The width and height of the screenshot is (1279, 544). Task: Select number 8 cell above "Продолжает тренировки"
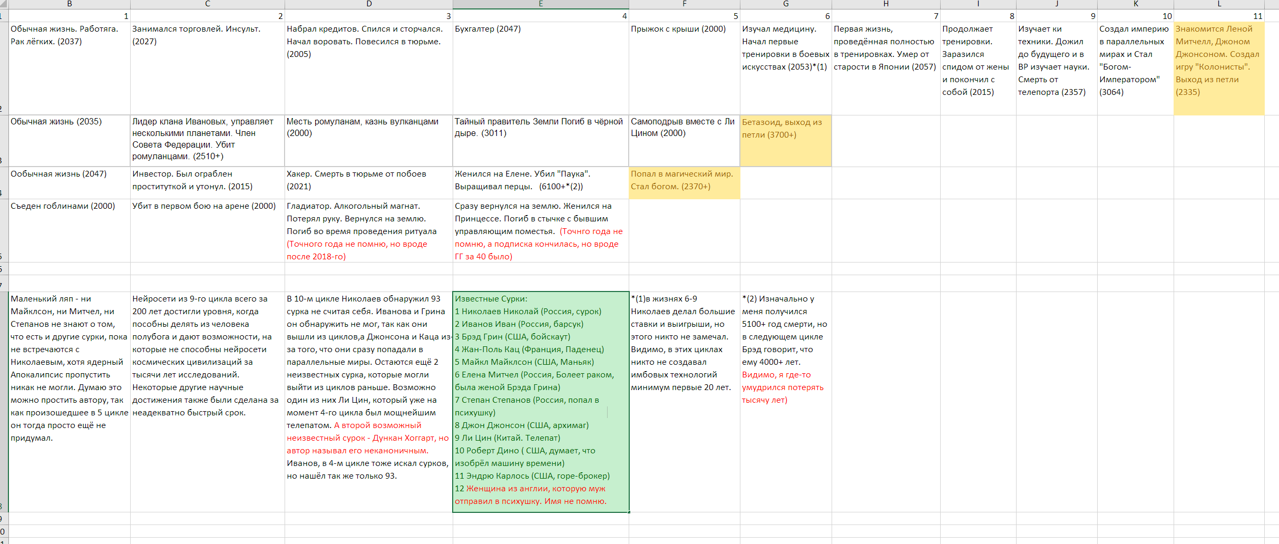[x=978, y=16]
